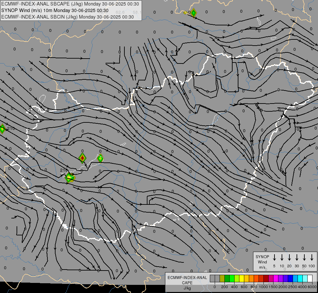318x293 pixels.
Task: Click the 'ECMWF-INDEX-ANAL' label in the CAPE legend
Action: tap(187, 278)
